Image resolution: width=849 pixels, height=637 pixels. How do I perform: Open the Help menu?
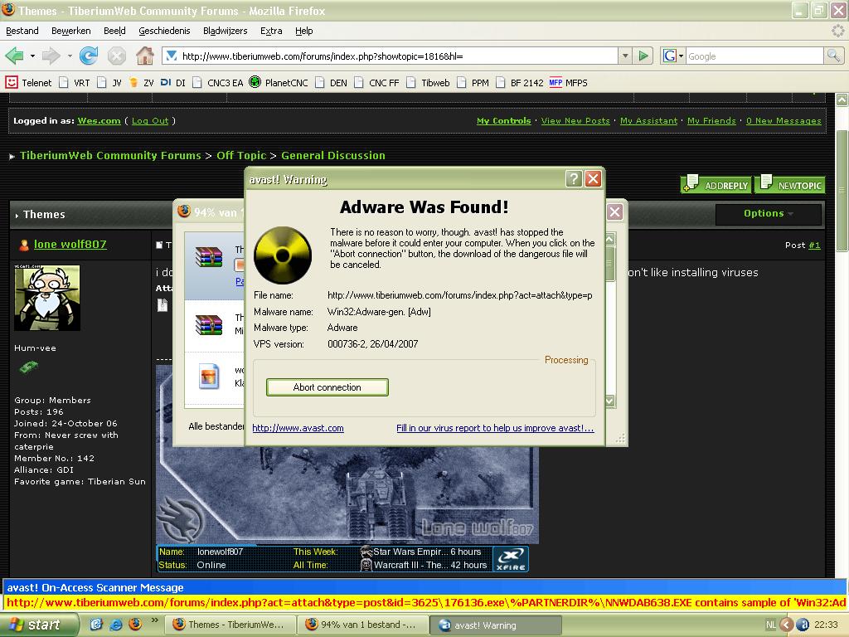pyautogui.click(x=304, y=31)
